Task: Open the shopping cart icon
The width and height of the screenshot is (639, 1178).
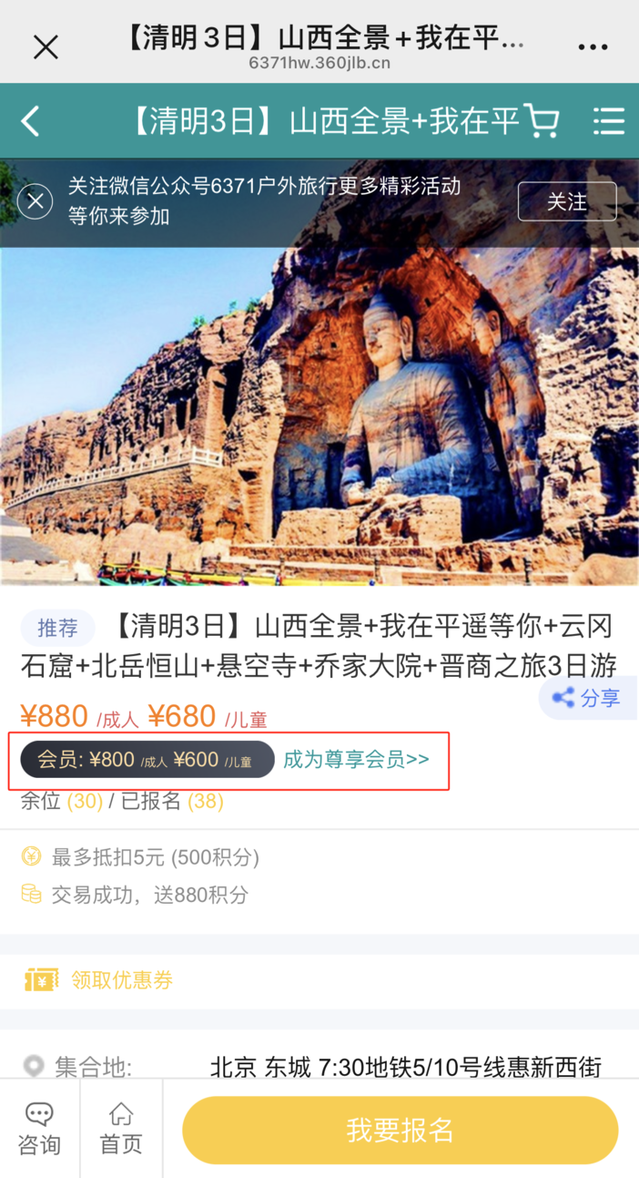Action: pyautogui.click(x=542, y=121)
